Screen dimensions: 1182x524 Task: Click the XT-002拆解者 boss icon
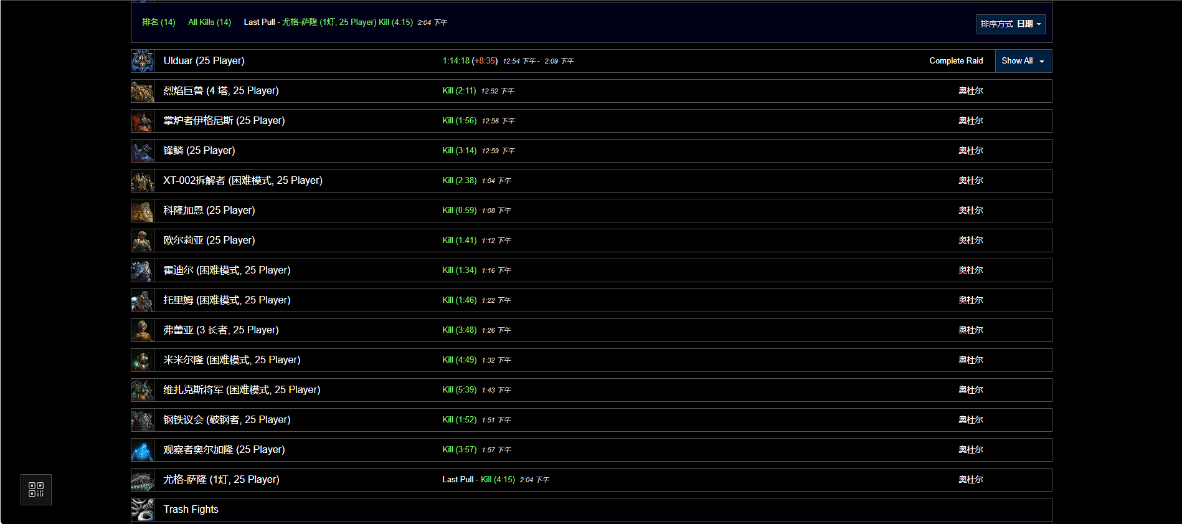click(143, 181)
